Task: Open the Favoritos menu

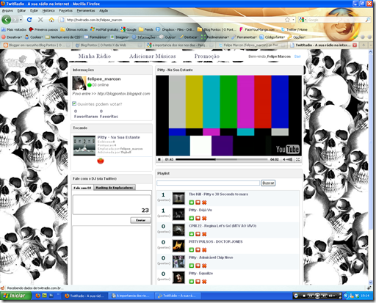Action: 66,10
